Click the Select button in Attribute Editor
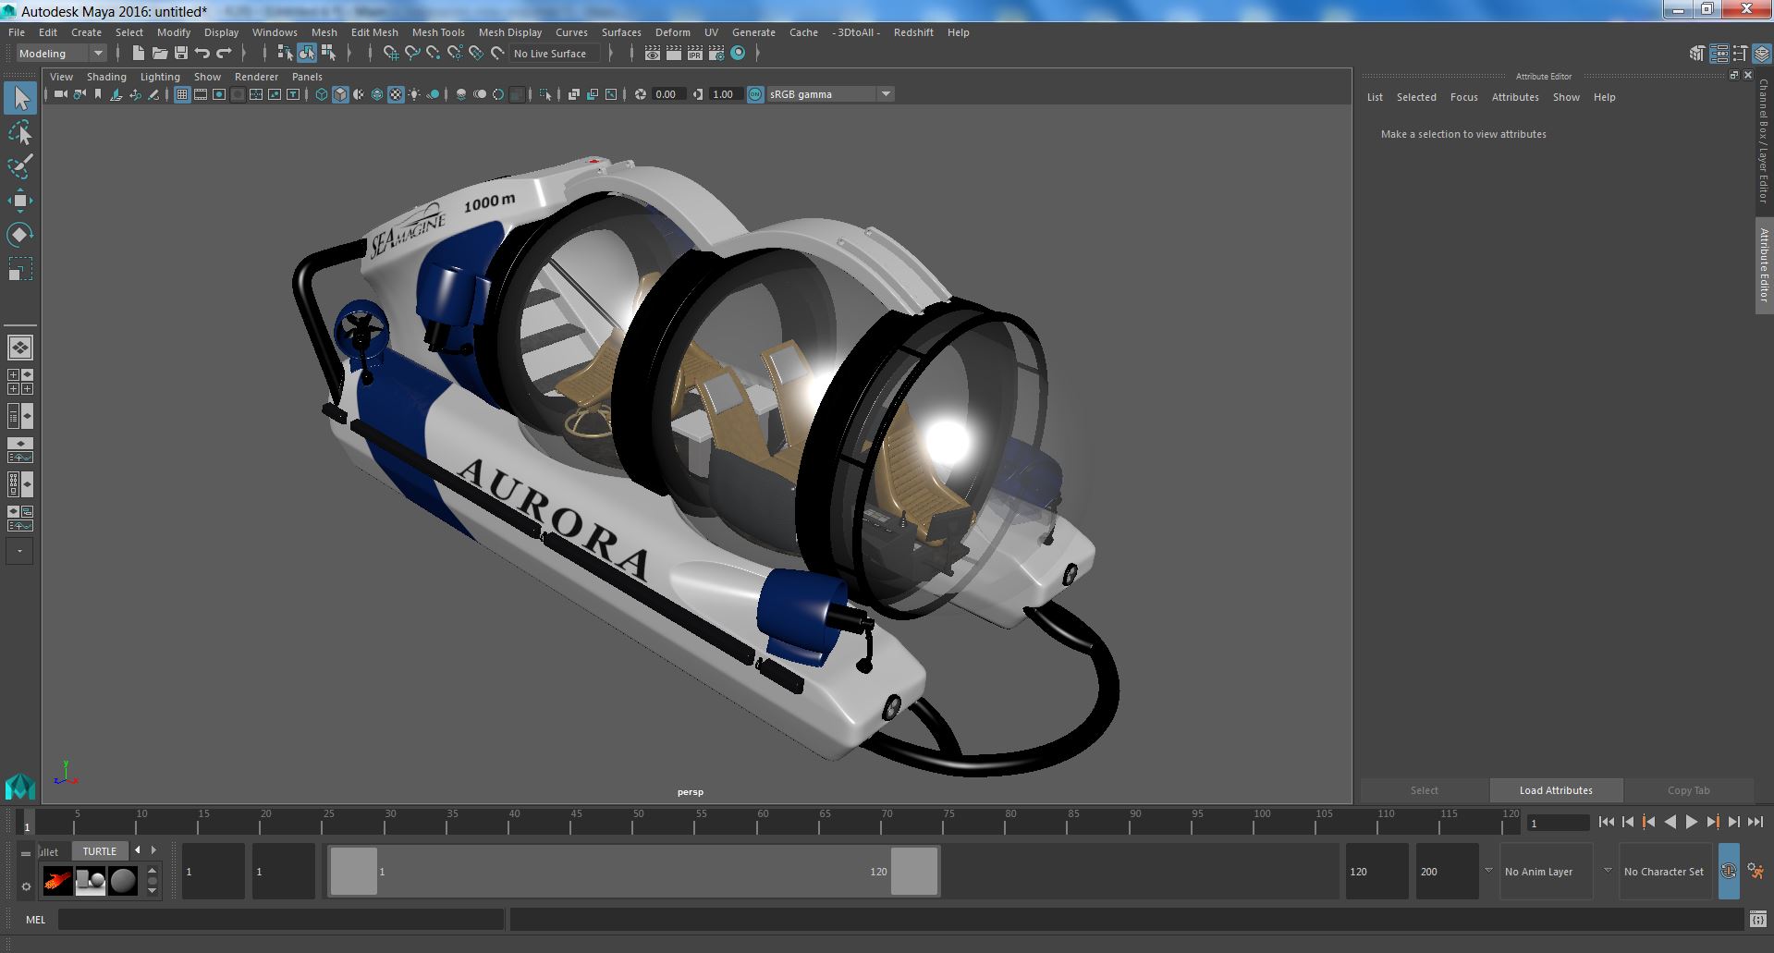This screenshot has width=1774, height=953. pos(1424,790)
